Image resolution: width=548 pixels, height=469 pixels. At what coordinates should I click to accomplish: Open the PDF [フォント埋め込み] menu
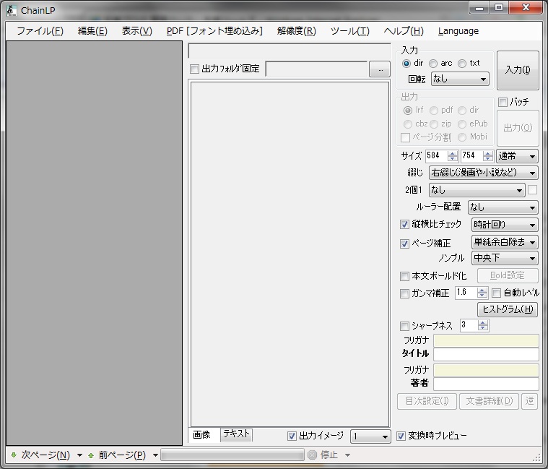(x=214, y=31)
